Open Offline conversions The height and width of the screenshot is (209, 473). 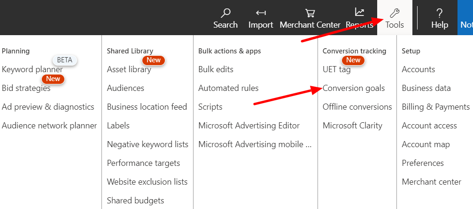point(357,107)
